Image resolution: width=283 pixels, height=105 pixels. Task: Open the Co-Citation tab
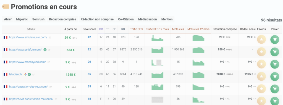point(126,19)
